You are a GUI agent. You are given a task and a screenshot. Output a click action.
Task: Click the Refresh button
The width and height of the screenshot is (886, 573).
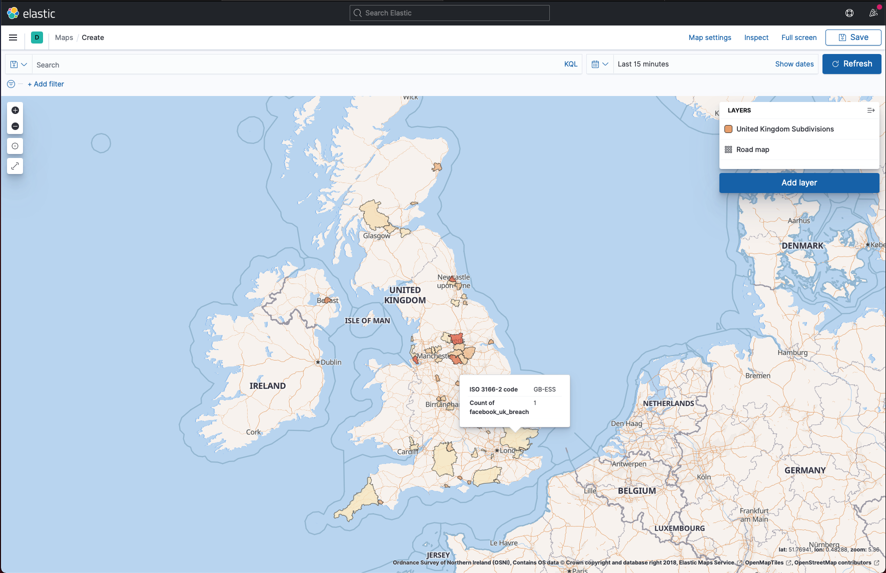point(851,64)
